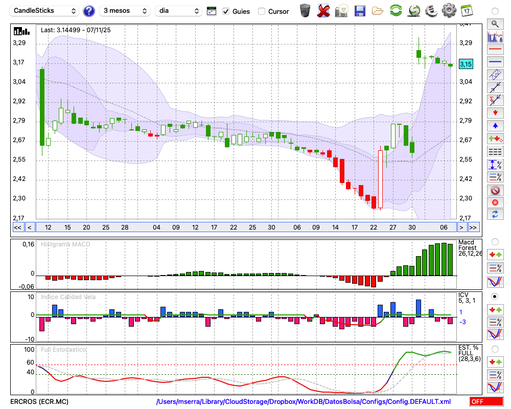Click the '<<' jump to start button

17,228
